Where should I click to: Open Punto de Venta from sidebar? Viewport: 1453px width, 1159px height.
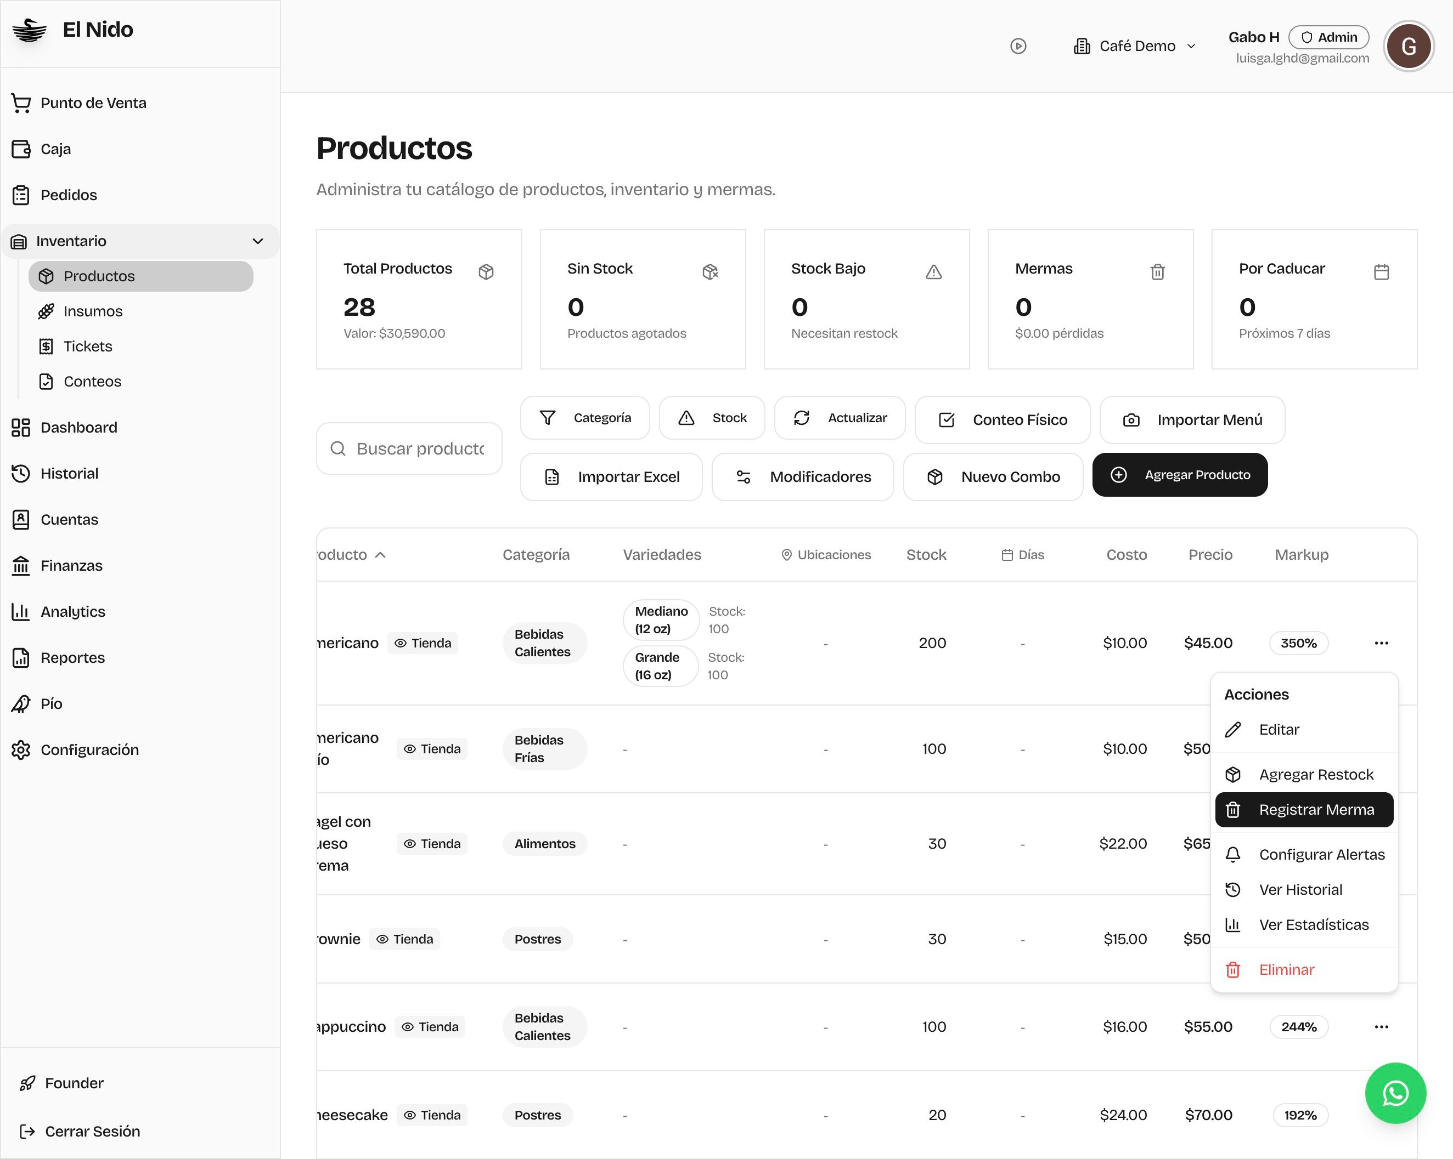click(x=140, y=103)
